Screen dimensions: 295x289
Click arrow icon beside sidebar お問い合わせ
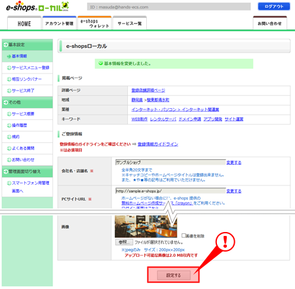[x=9, y=160]
